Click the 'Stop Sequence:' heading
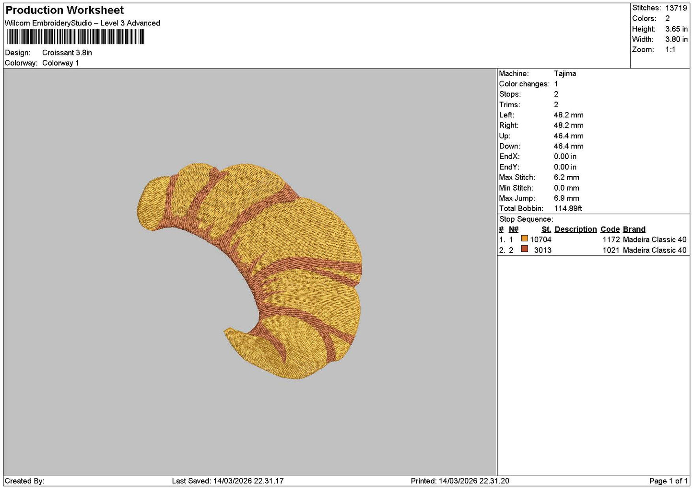Image resolution: width=693 pixels, height=489 pixels. click(526, 219)
